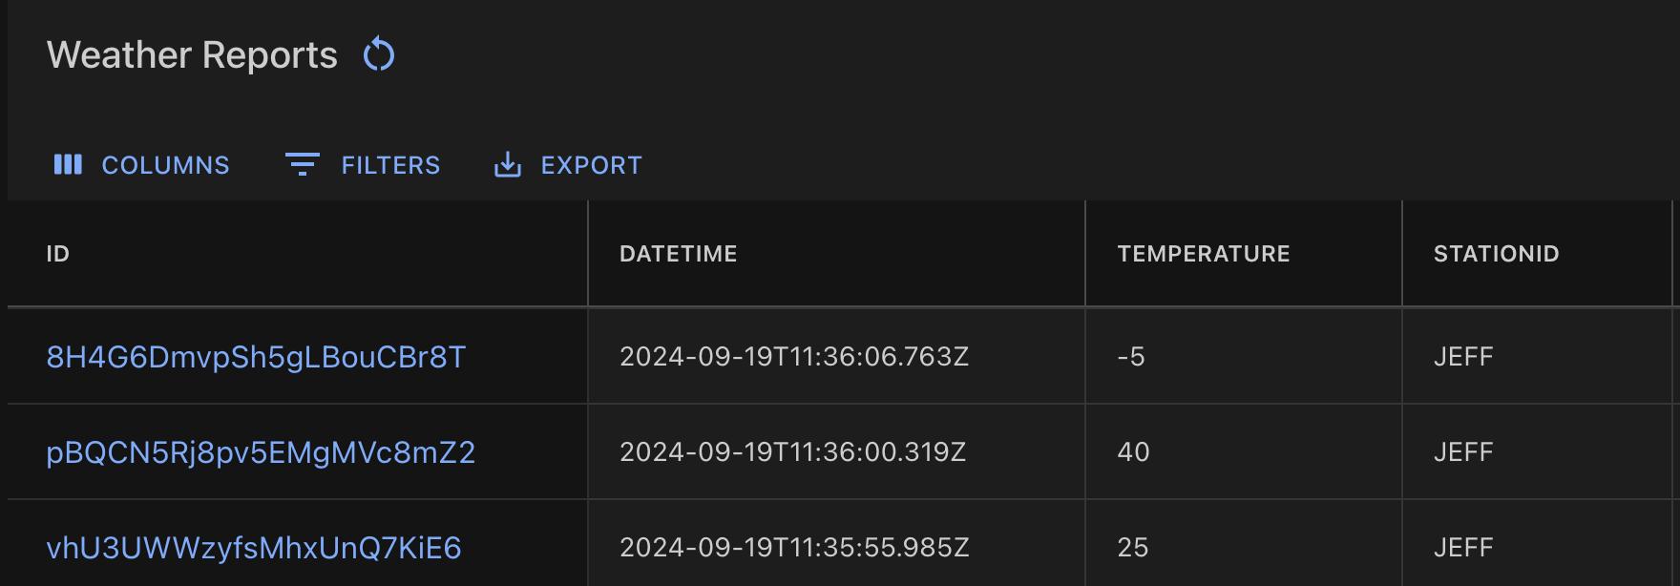Select the 2024-09-19T11:36:06.763Z datetime cell

793,357
